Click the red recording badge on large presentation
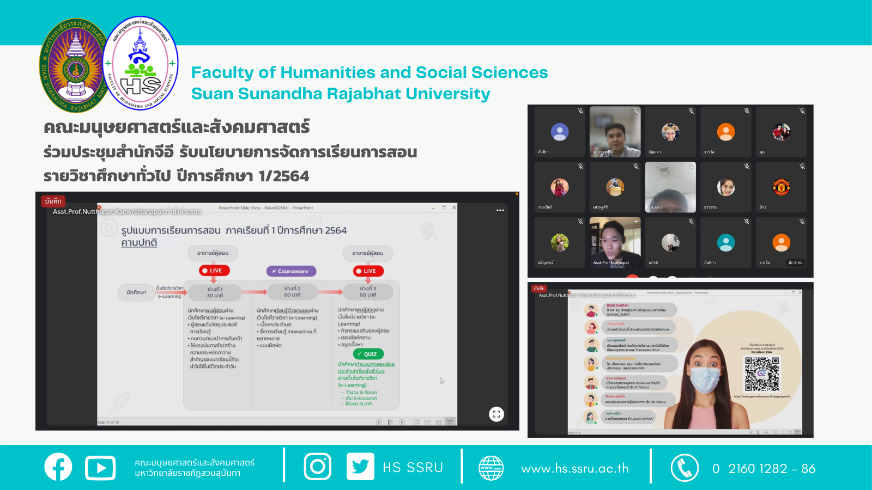The image size is (872, 490). pos(53,201)
